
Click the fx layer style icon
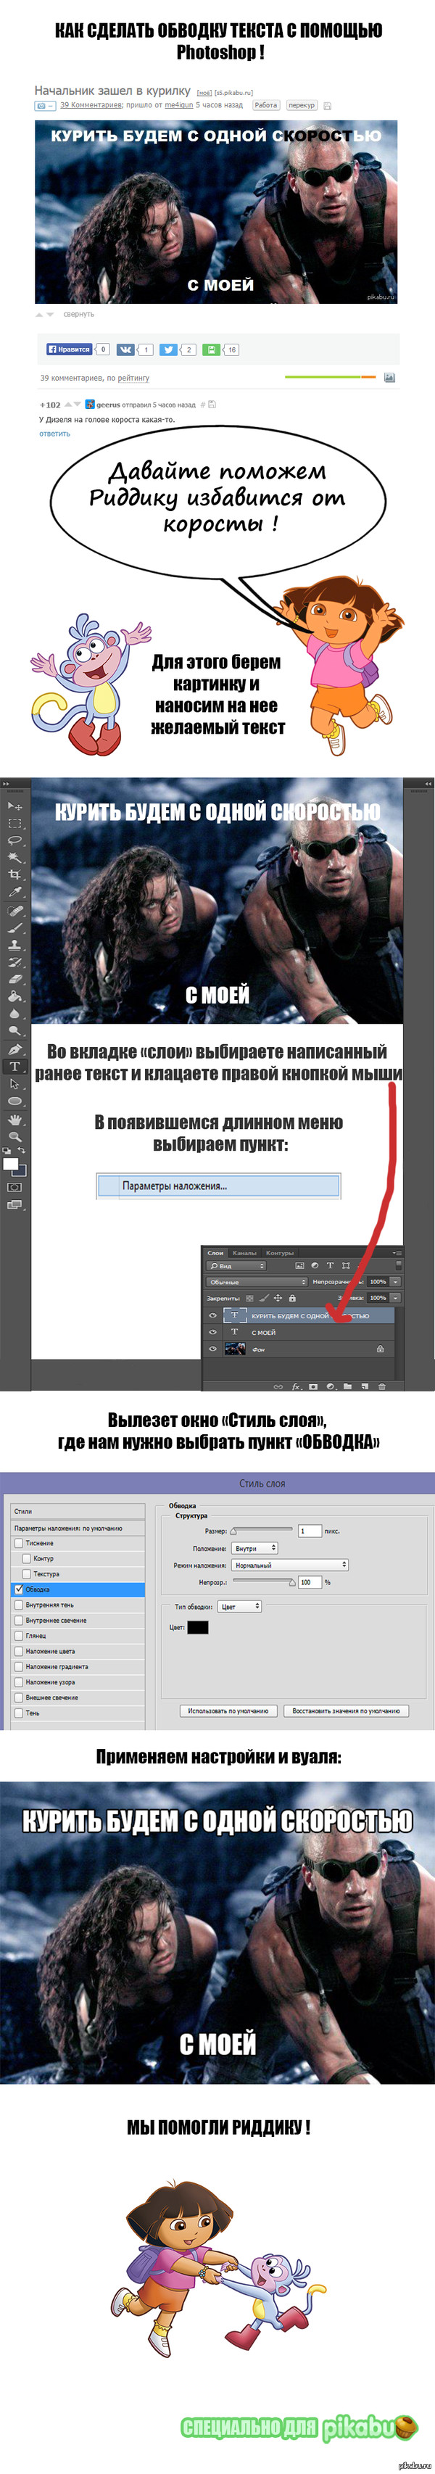[296, 1386]
